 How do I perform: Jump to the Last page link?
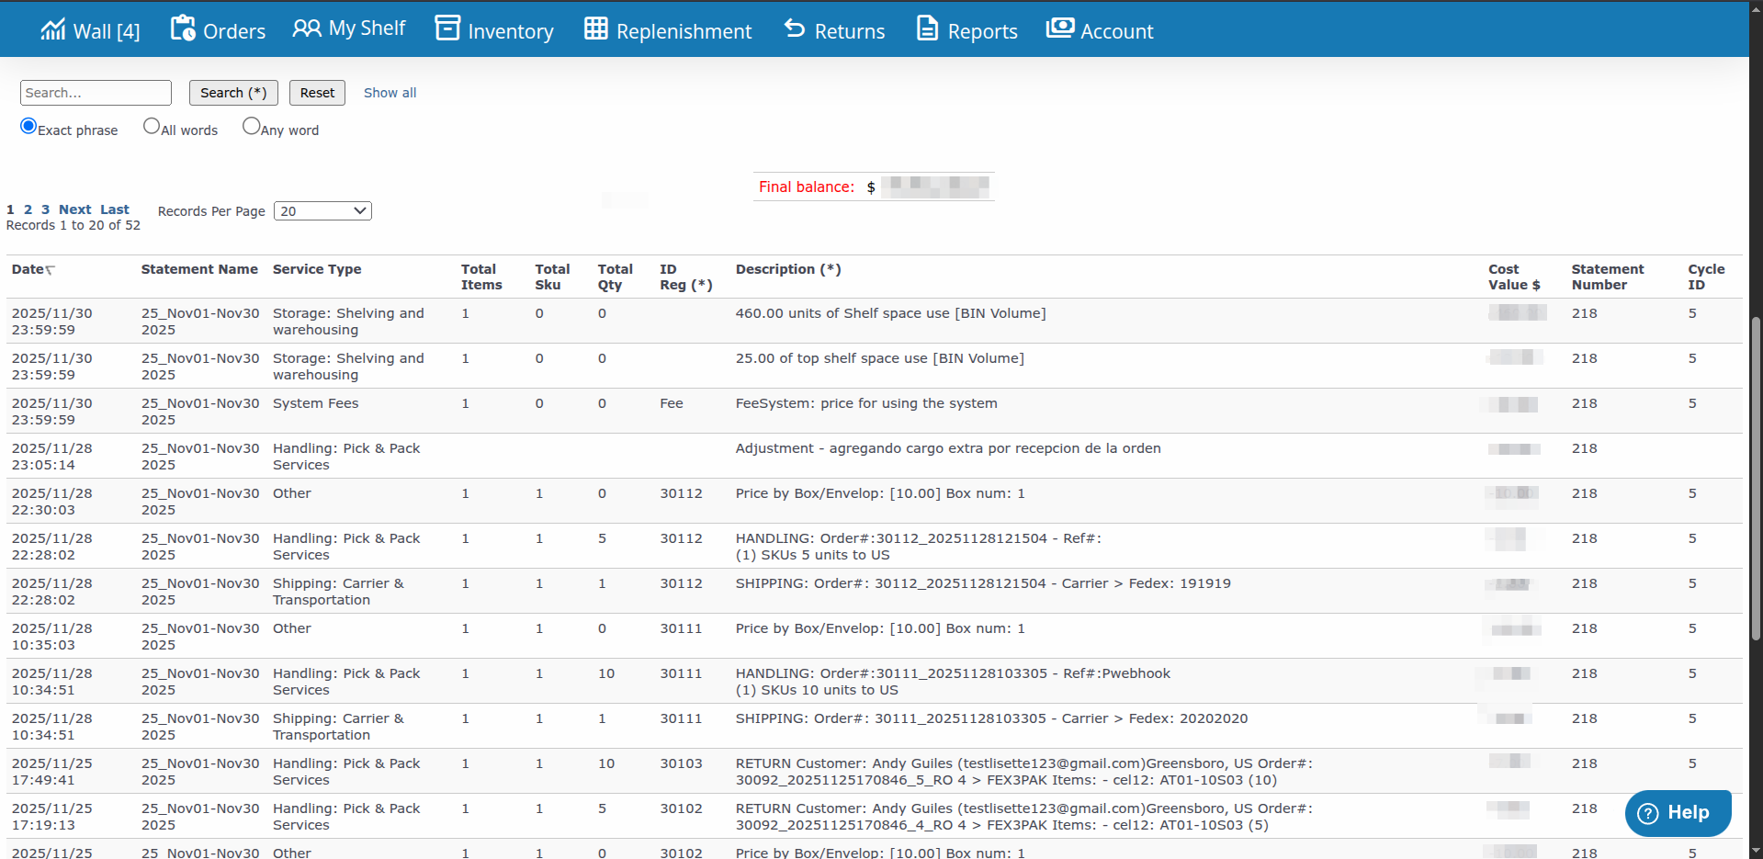114,209
